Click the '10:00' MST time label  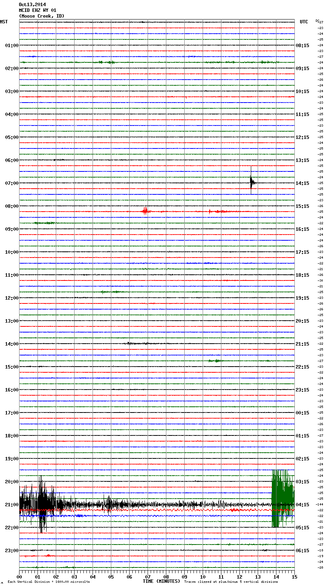click(x=12, y=252)
